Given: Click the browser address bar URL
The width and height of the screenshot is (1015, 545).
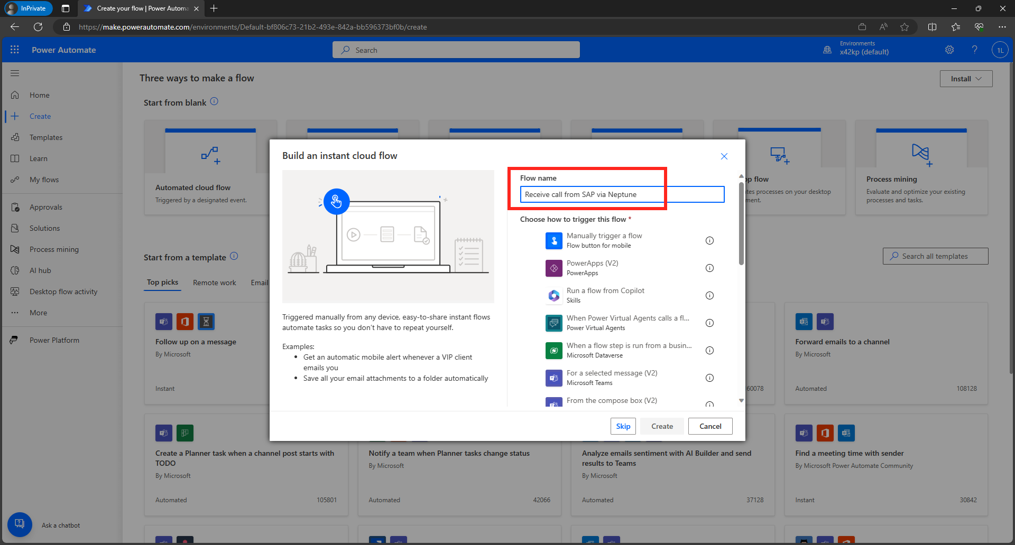Looking at the screenshot, I should point(253,27).
